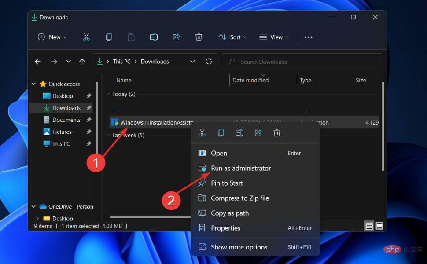The height and width of the screenshot is (264, 427).
Task: Collapse the OneDrive - Personal tree node
Action: pyautogui.click(x=33, y=206)
